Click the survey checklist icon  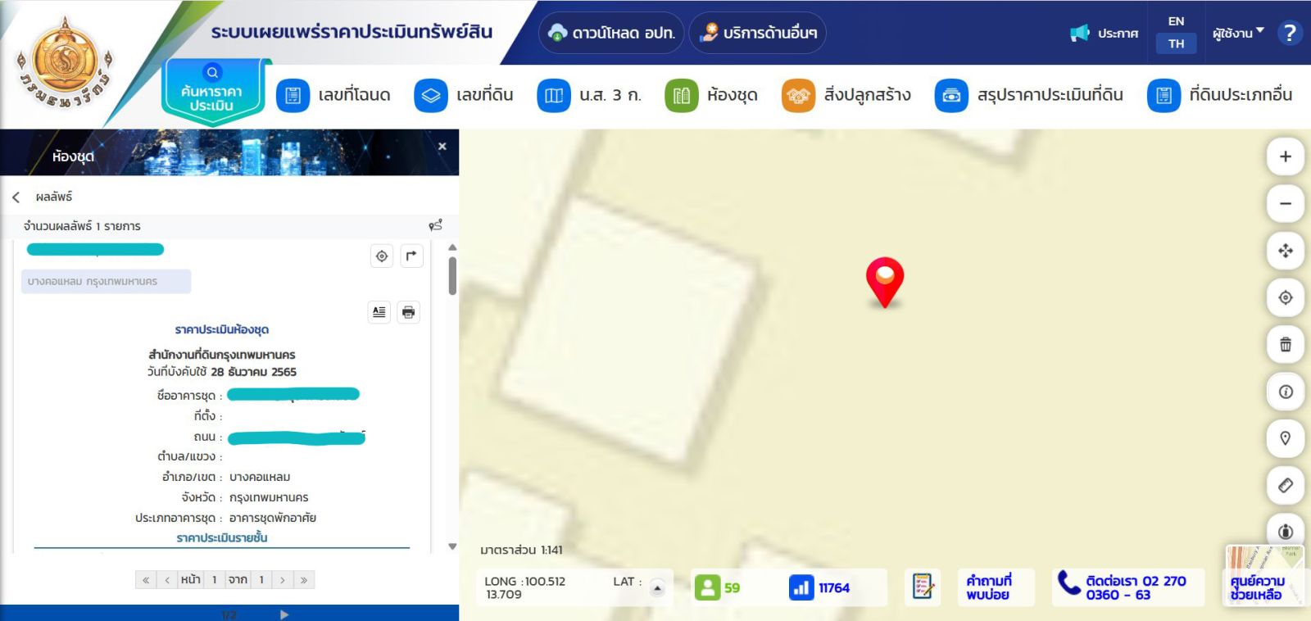point(923,587)
